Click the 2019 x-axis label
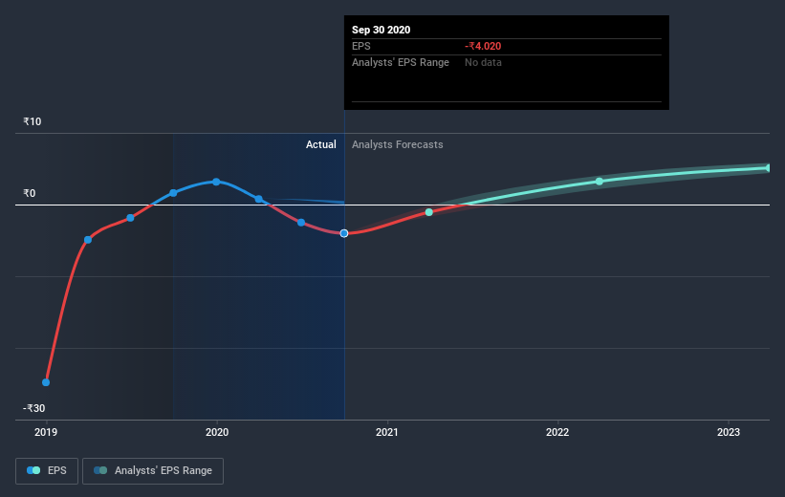The height and width of the screenshot is (497, 785). (46, 432)
